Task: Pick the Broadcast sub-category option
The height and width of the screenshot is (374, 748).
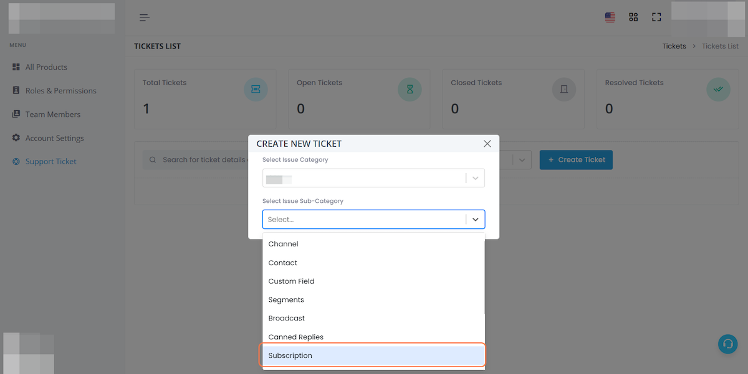Action: [373, 318]
